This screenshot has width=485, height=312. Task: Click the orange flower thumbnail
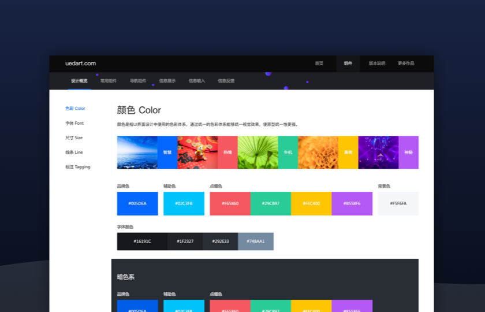(318, 153)
